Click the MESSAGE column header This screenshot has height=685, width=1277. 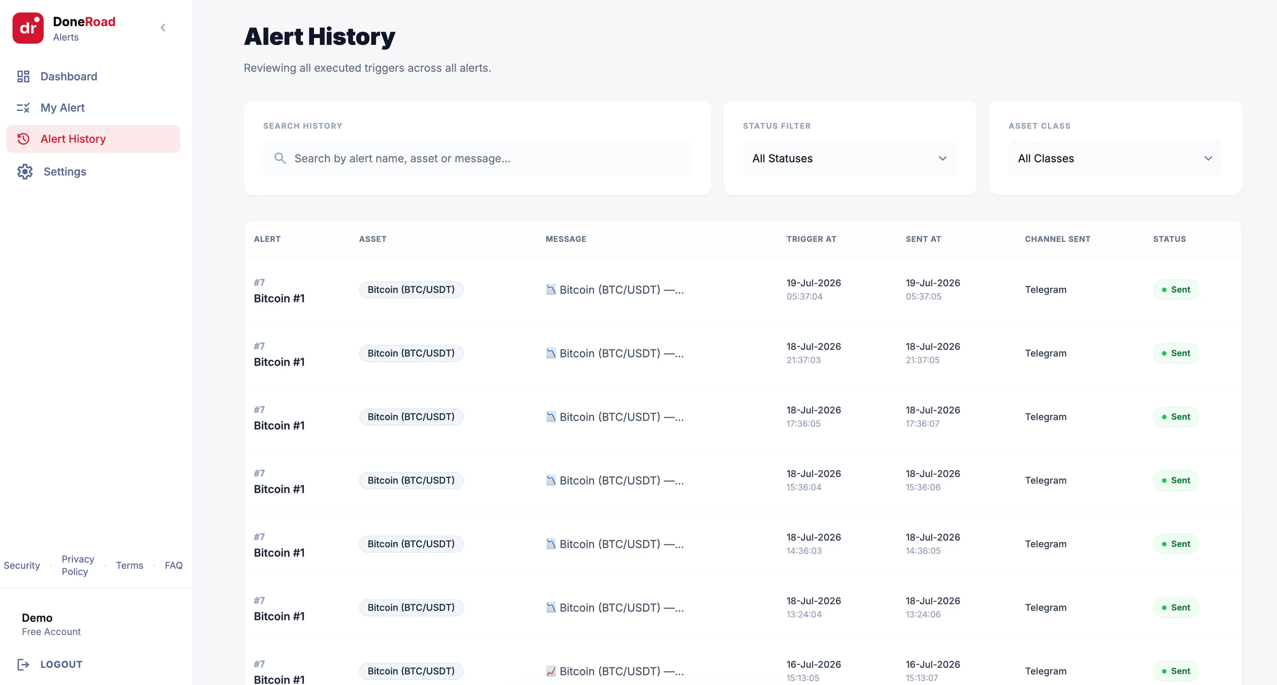tap(566, 239)
